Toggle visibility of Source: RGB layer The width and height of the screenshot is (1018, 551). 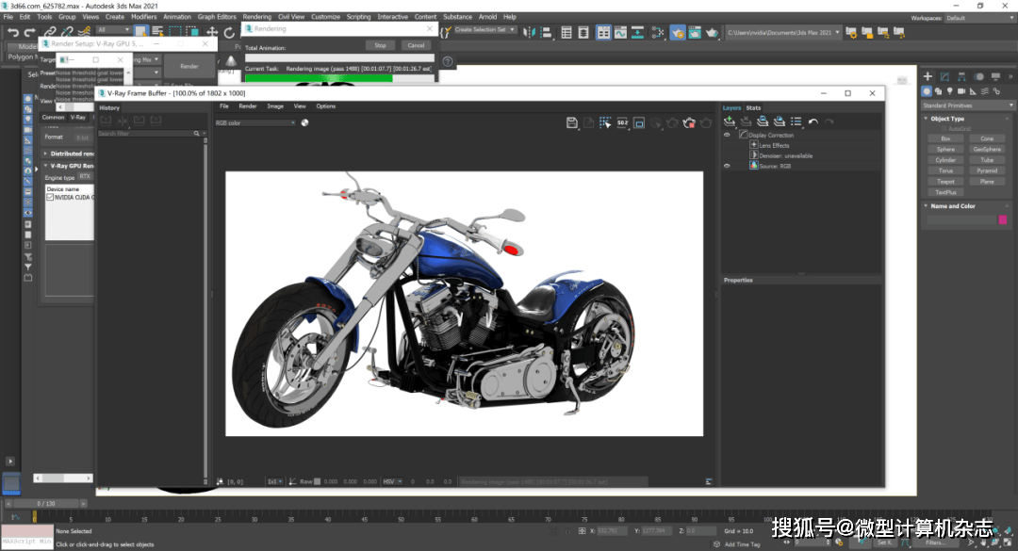click(727, 166)
